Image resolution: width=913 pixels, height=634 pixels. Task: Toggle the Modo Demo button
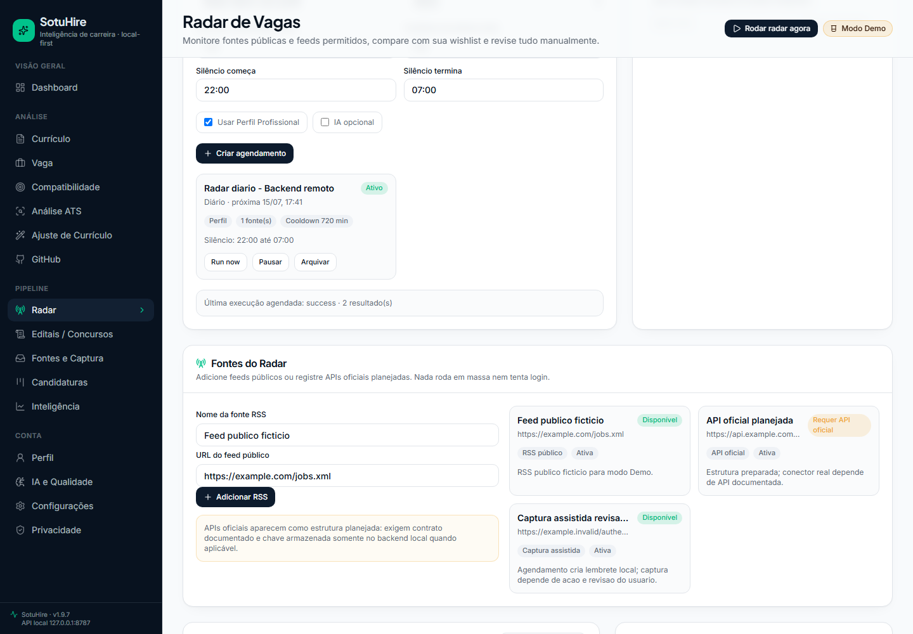pos(858,29)
